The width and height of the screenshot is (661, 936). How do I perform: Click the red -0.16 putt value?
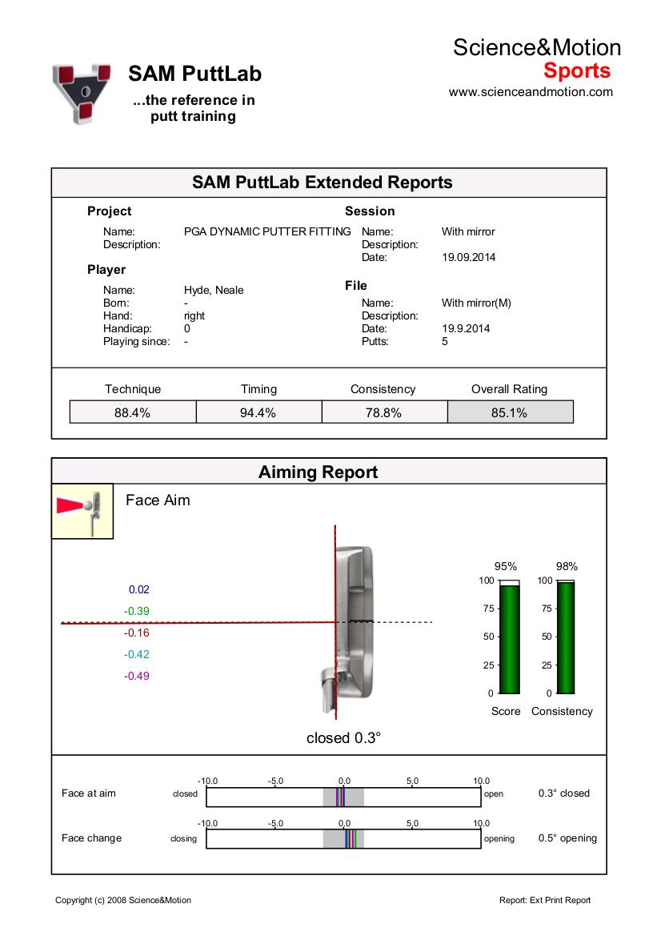coord(137,633)
